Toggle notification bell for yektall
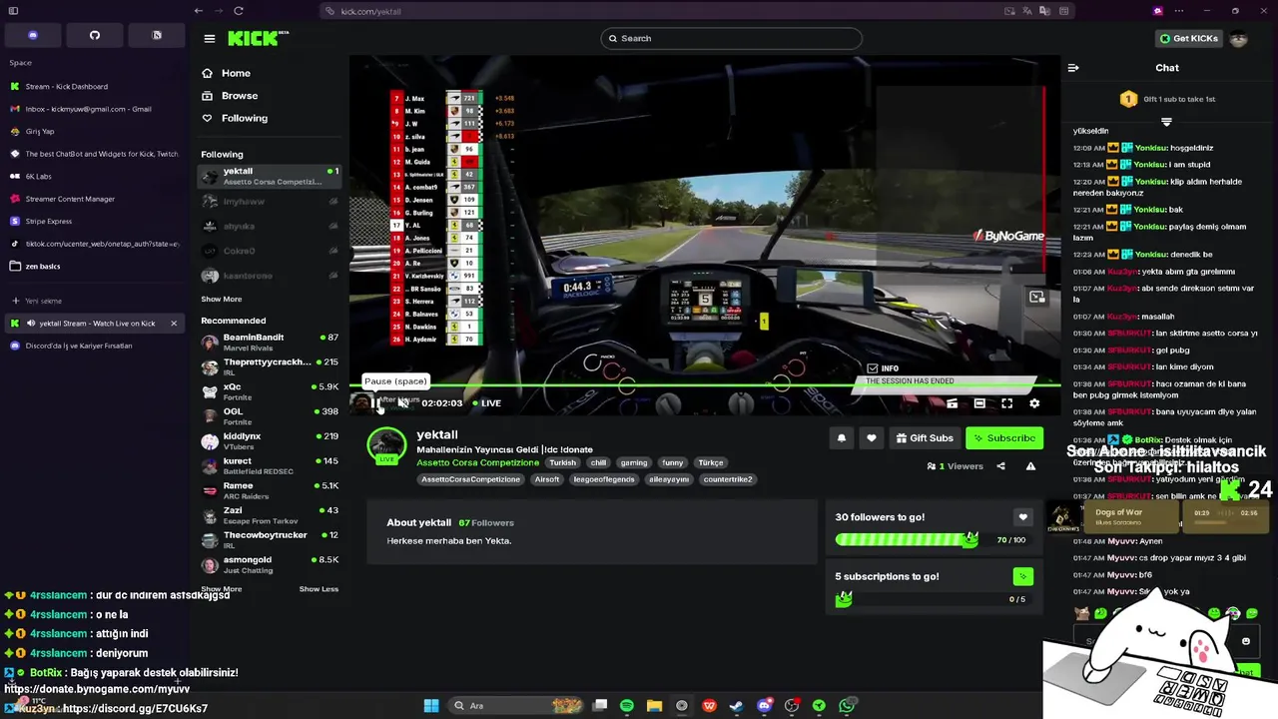This screenshot has height=719, width=1278. 841,437
